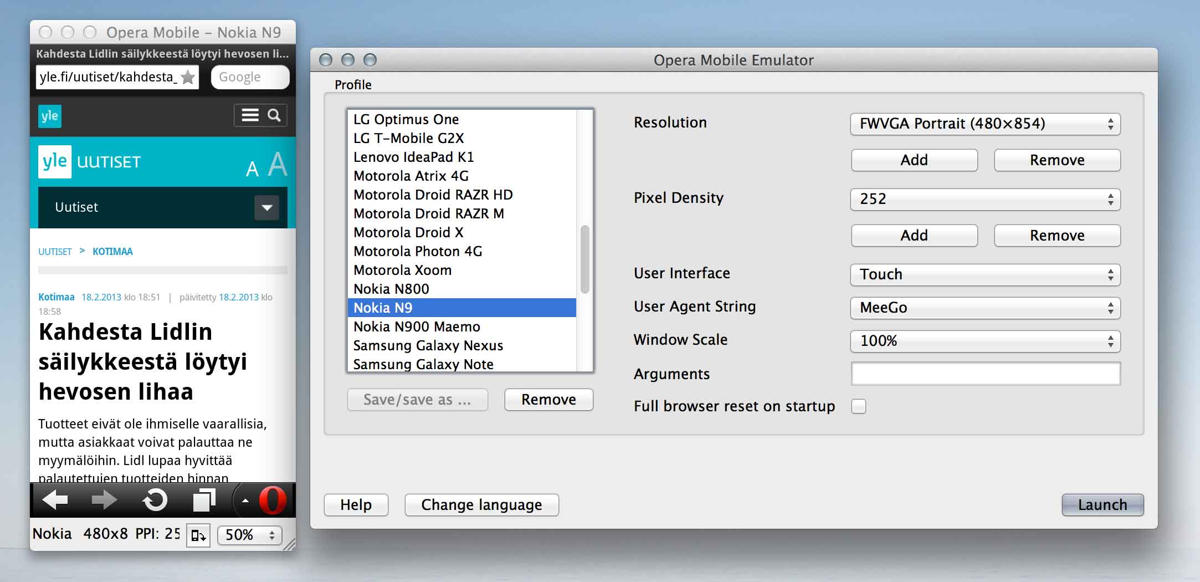Open the Pixel Density dropdown
Image resolution: width=1200 pixels, height=582 pixels.
click(985, 199)
